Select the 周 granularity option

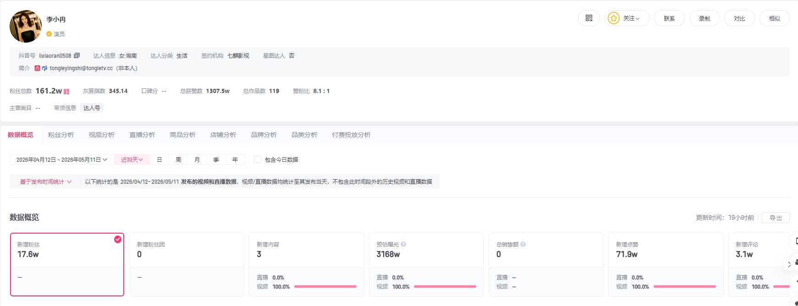(x=178, y=159)
